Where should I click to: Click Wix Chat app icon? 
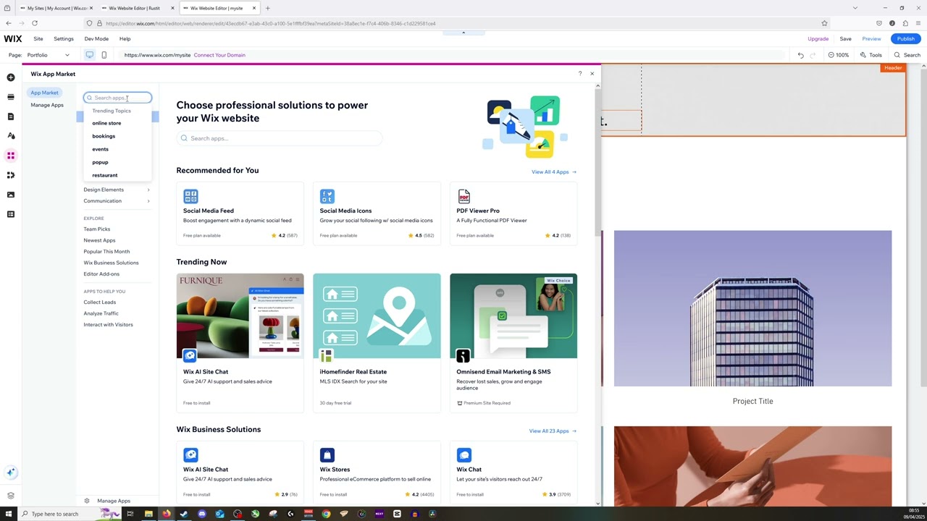coord(464,454)
